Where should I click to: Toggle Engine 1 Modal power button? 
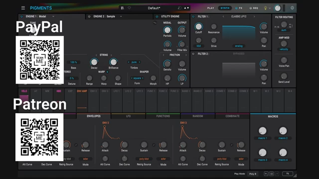[x=21, y=16]
